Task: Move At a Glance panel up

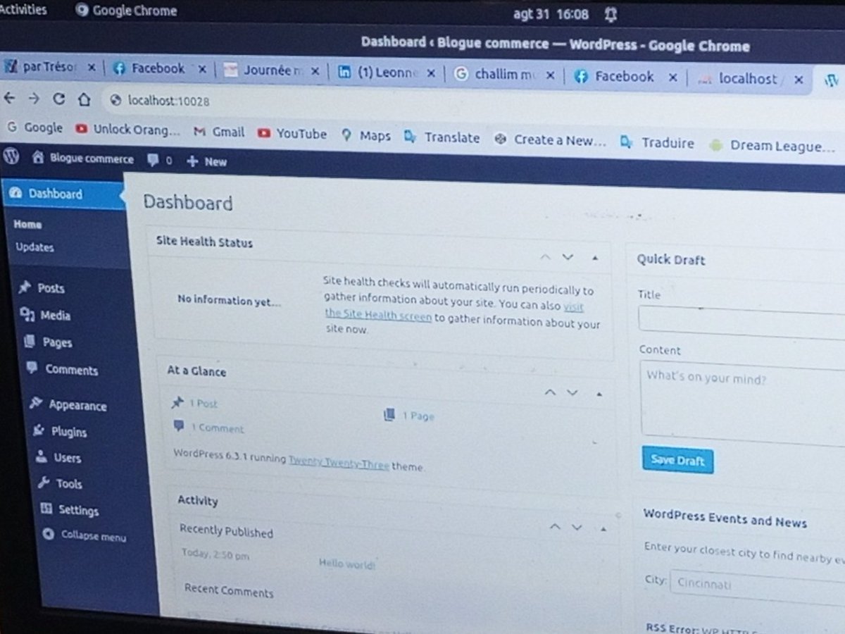Action: 550,392
